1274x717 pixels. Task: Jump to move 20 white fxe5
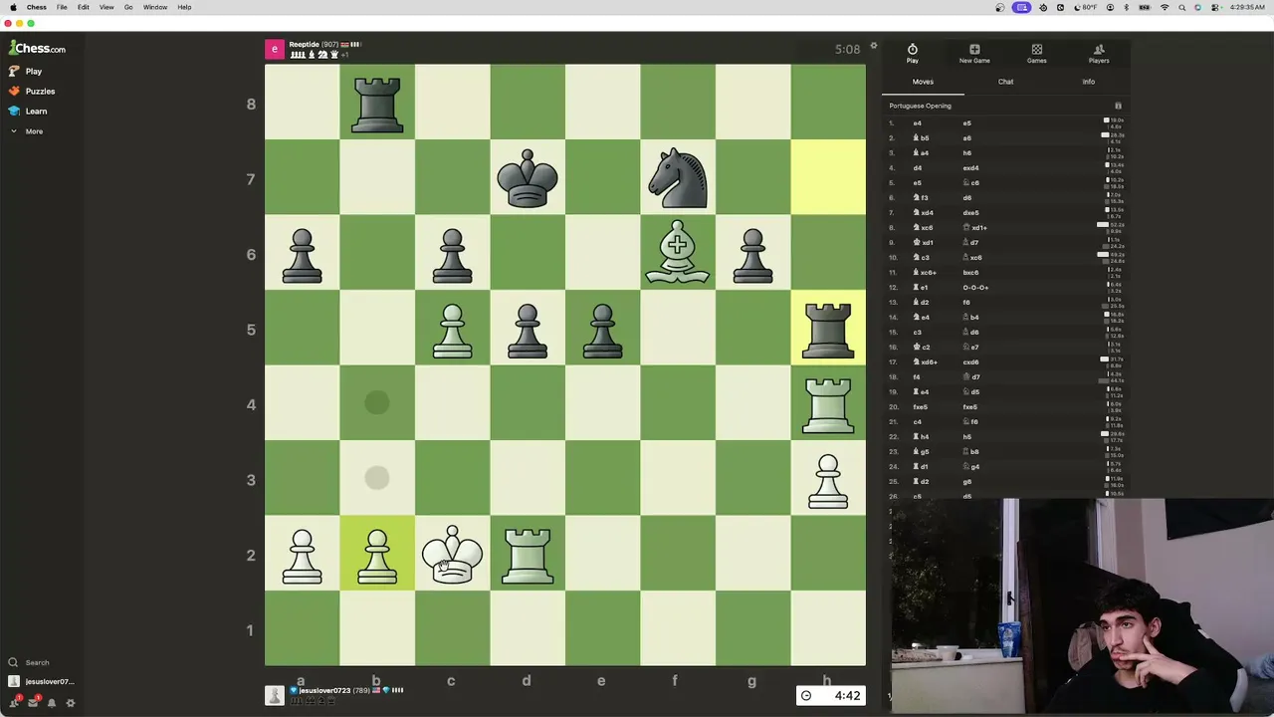click(921, 407)
